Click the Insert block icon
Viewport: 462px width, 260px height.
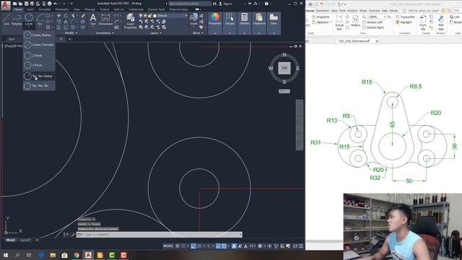[x=193, y=19]
